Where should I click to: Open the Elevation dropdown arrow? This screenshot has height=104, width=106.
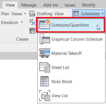click(22, 22)
